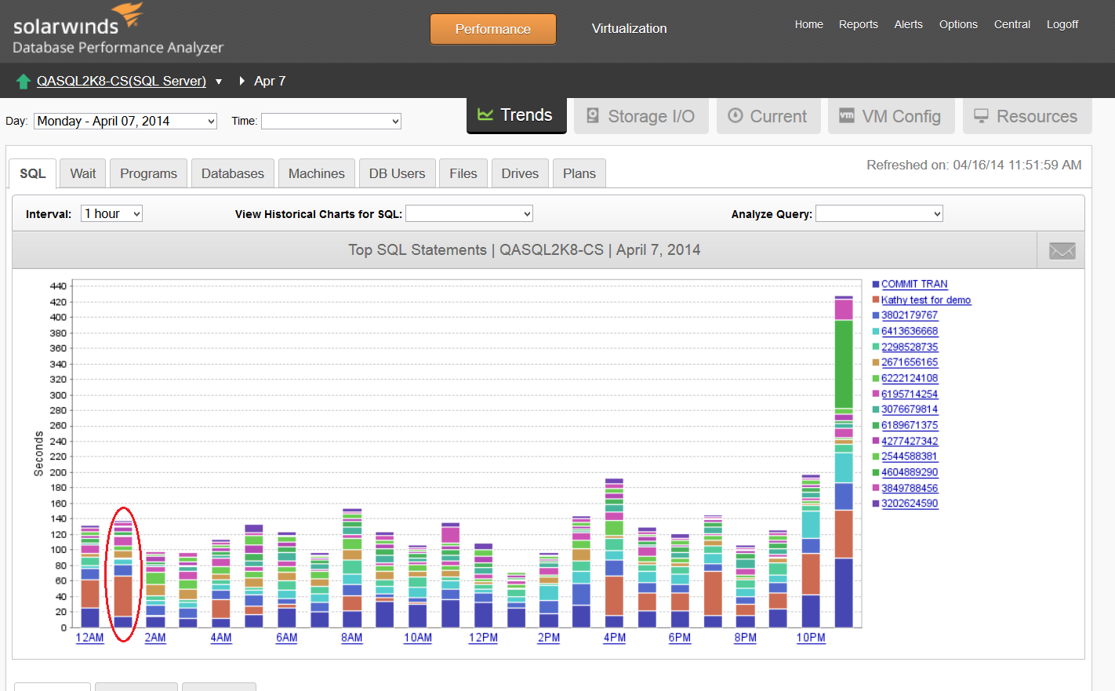Click the stacked bar above the 8AM label
This screenshot has width=1115, height=691.
[x=352, y=568]
